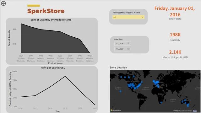Click the 2016 label on the Year axis

[20, 108]
